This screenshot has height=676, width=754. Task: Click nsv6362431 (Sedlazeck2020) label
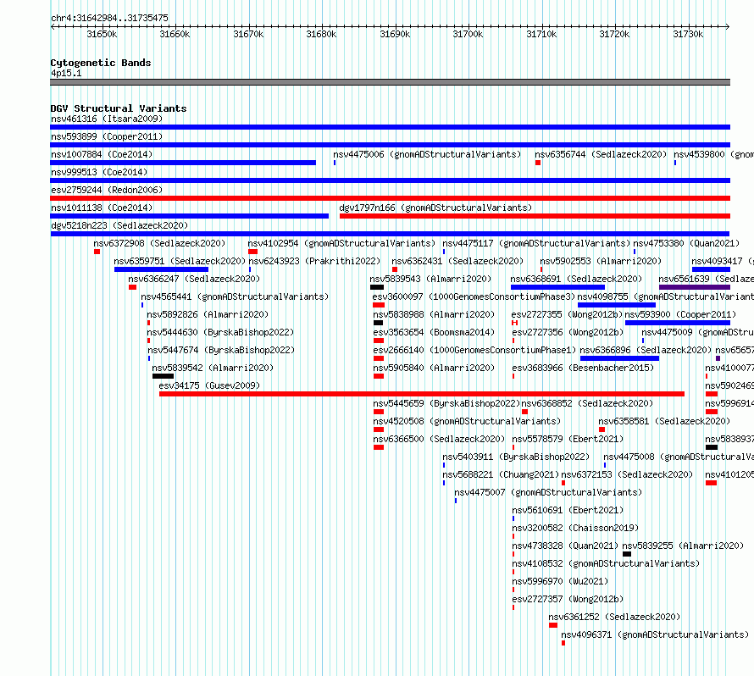[x=457, y=261]
